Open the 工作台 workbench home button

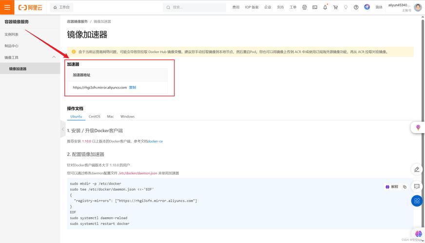coord(61,7)
